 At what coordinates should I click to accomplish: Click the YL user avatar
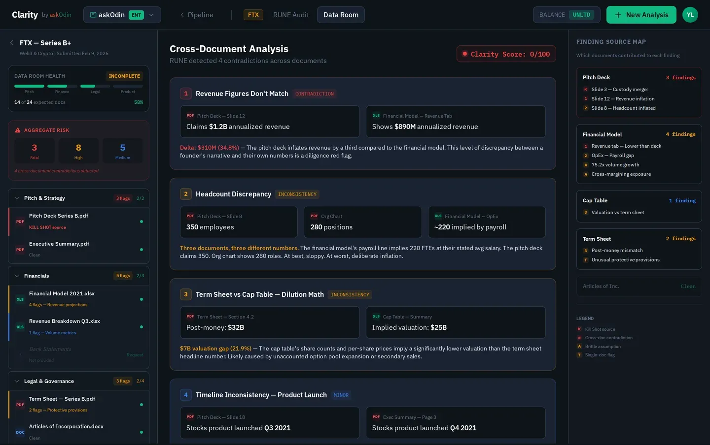pos(690,15)
